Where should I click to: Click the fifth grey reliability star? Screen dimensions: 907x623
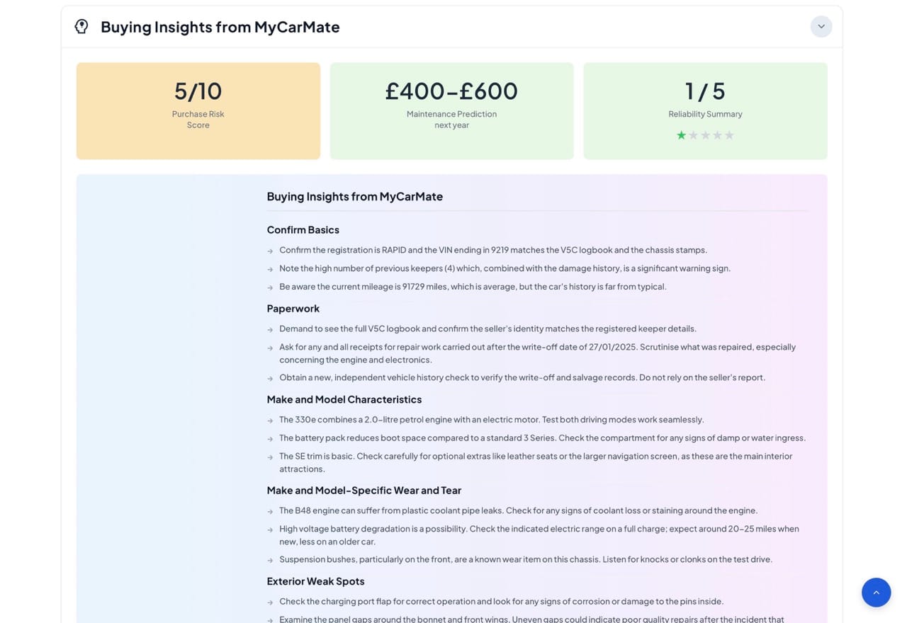click(x=729, y=135)
